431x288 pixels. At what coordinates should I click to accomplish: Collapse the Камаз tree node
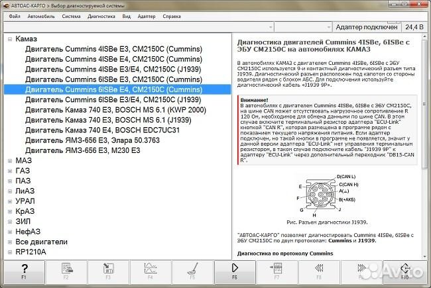(x=10, y=39)
